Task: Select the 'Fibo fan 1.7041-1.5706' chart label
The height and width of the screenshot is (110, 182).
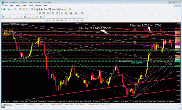Action: click(x=146, y=25)
